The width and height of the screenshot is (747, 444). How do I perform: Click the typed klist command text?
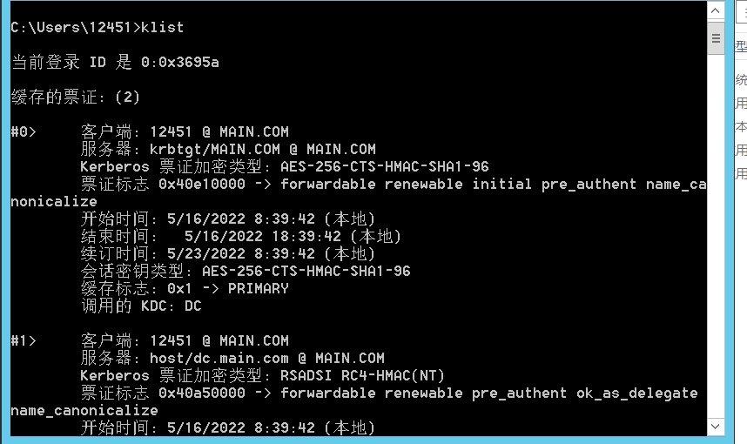[162, 27]
